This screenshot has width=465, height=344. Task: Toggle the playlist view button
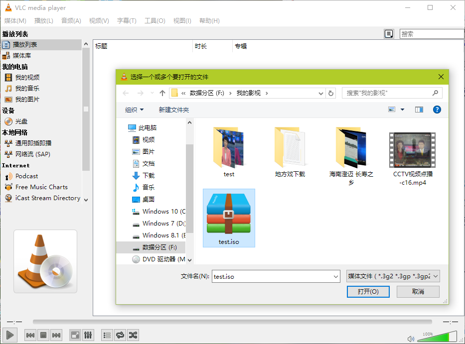(x=107, y=335)
